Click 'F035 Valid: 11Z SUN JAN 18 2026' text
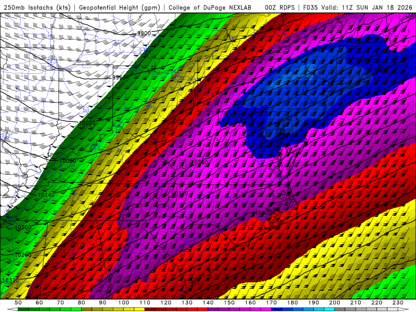This screenshot has height=312, width=416. [x=357, y=8]
